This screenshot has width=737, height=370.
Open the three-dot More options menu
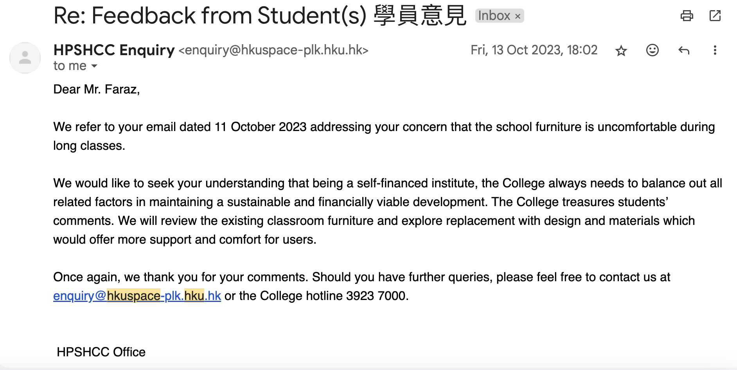[x=715, y=50]
